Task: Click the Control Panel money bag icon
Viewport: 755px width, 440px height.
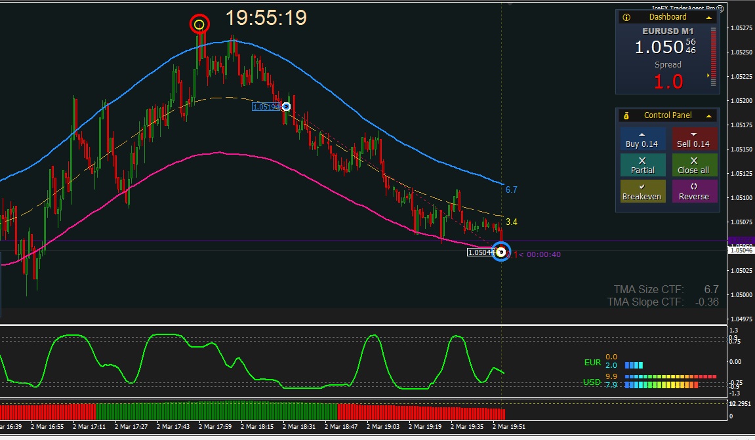Action: [x=626, y=115]
